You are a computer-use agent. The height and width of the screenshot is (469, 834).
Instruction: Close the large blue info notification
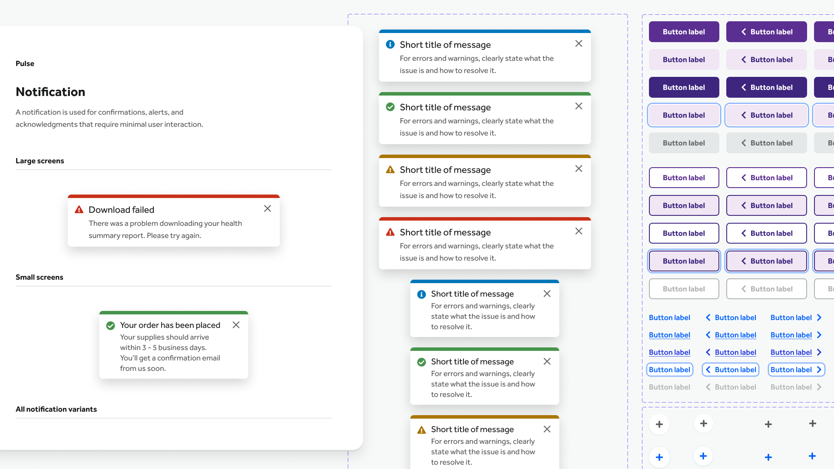(x=579, y=44)
